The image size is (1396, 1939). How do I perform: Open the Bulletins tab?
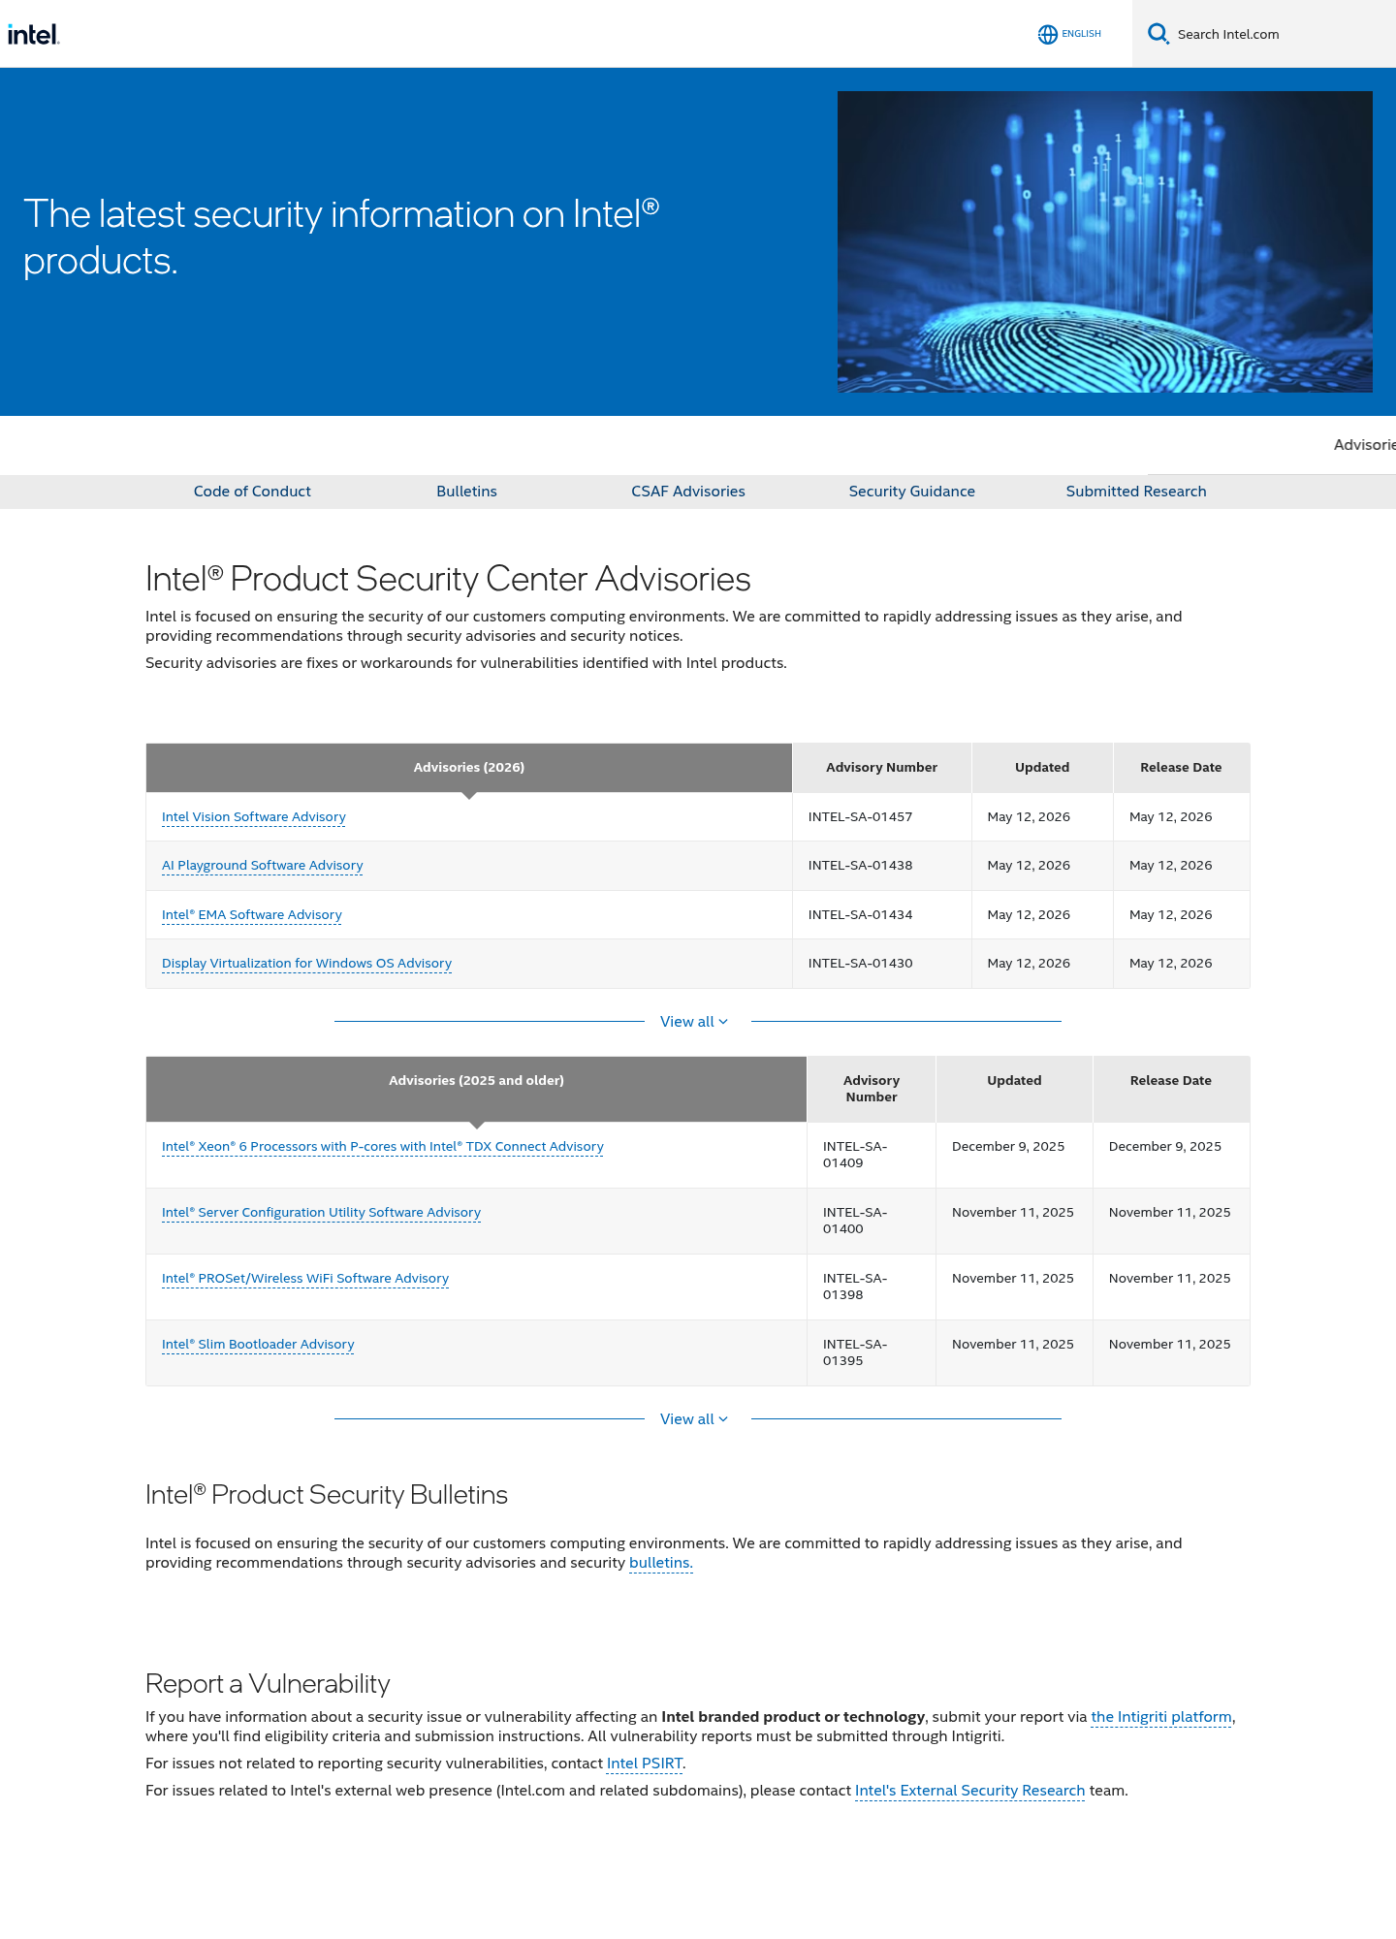coord(466,492)
